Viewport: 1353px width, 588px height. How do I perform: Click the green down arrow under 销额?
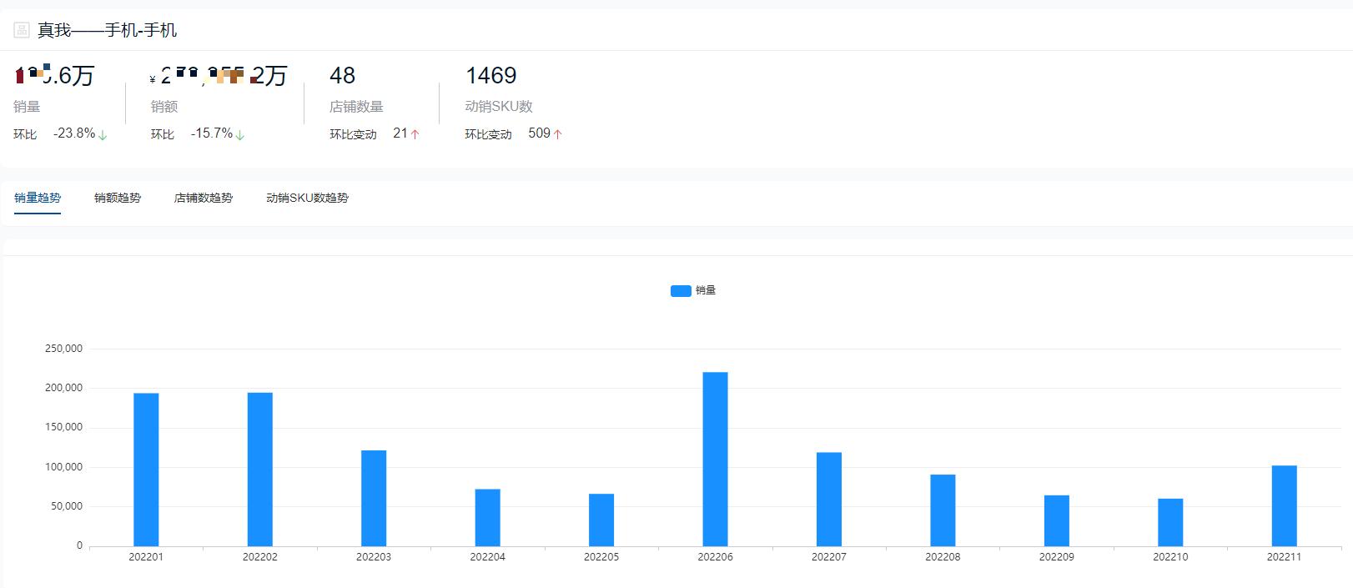pyautogui.click(x=239, y=134)
